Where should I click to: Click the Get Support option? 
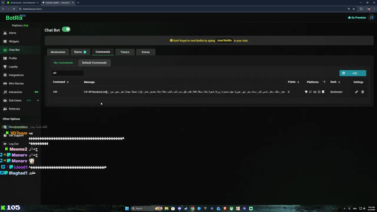click(x=16, y=135)
